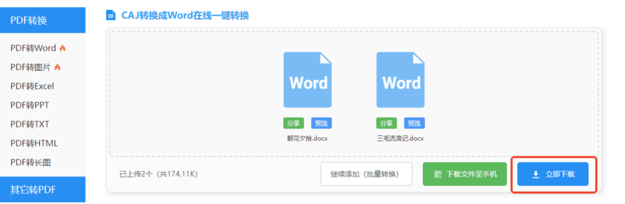
Task: Click the 已上传2个（共174.11K）status text
Action: click(x=159, y=174)
